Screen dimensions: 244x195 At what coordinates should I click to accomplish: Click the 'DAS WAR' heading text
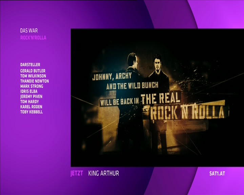[29, 30]
